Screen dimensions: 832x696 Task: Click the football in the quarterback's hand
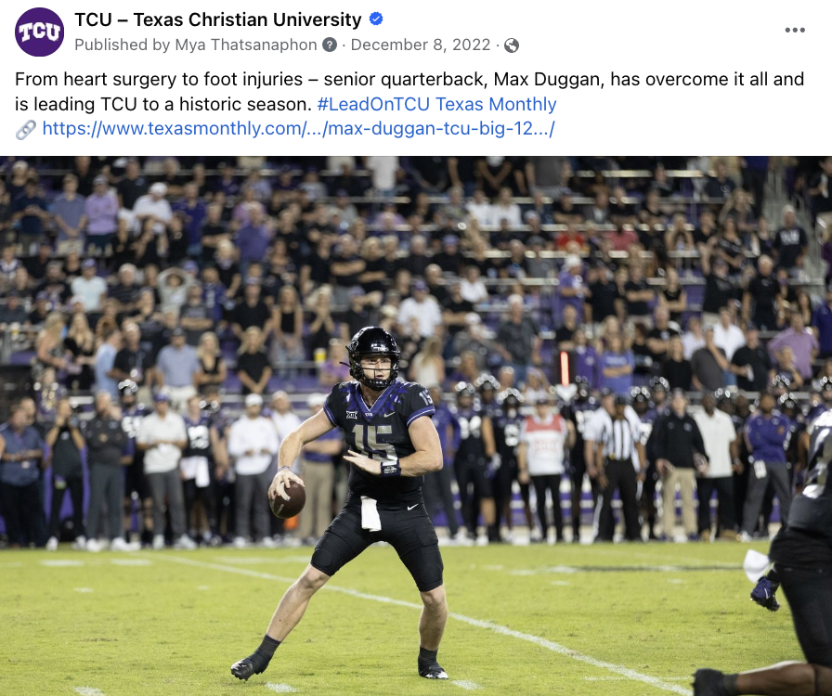[288, 499]
